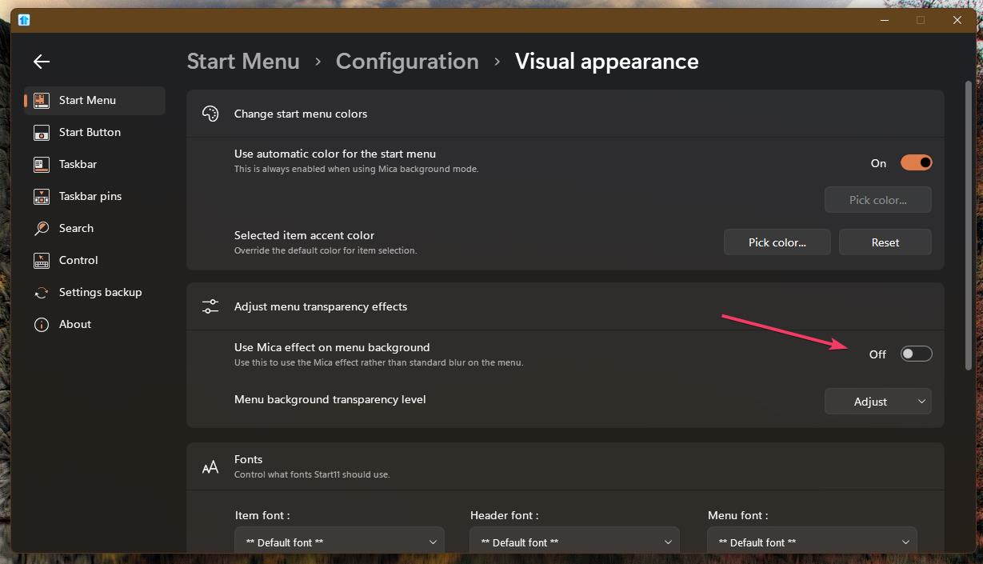Open the Item font dropdown
The width and height of the screenshot is (983, 564).
pos(339,542)
